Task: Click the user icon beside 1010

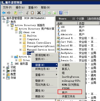Action: point(59,30)
